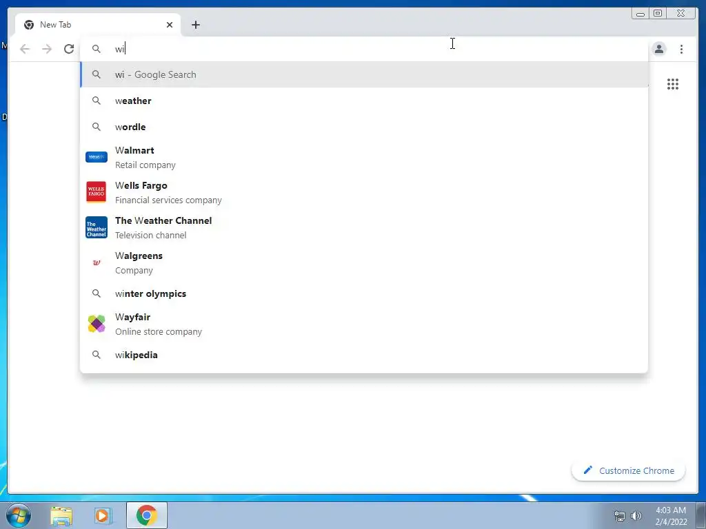Open Chrome's three-dot menu
706x529 pixels.
(x=681, y=49)
